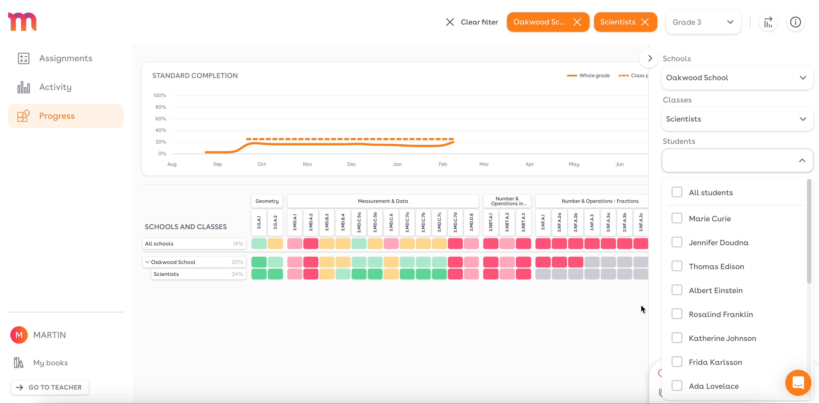Check the Albert Einstein checkbox
The height and width of the screenshot is (404, 819).
click(x=677, y=290)
